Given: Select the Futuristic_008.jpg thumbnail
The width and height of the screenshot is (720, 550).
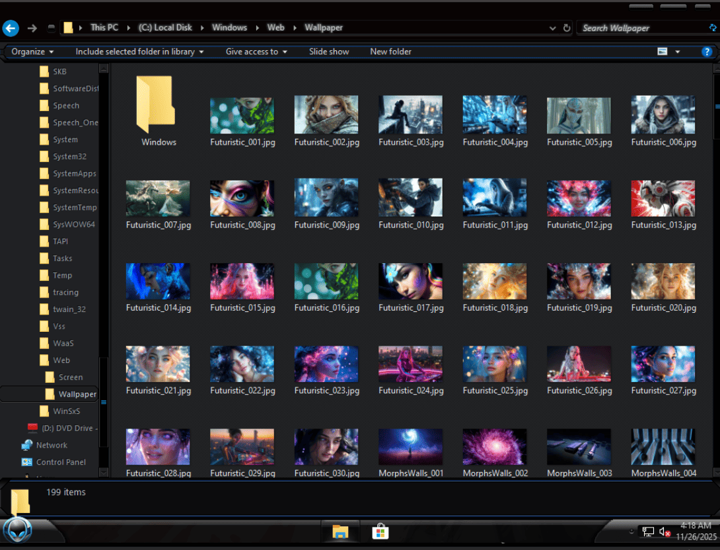Looking at the screenshot, I should pyautogui.click(x=242, y=198).
